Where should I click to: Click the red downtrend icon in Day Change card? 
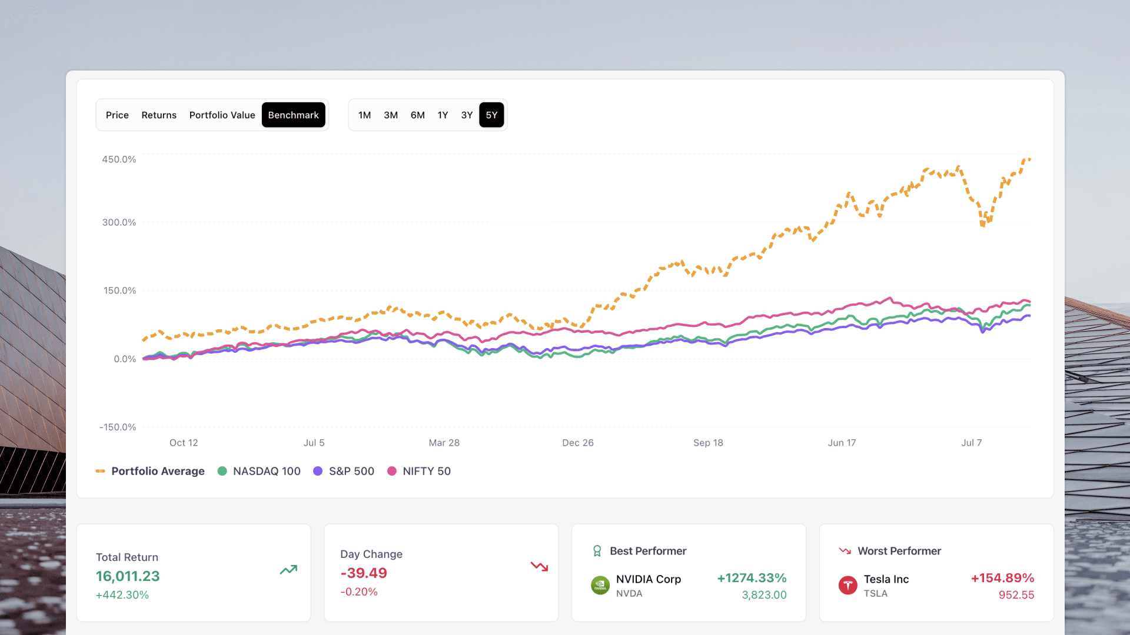(539, 566)
